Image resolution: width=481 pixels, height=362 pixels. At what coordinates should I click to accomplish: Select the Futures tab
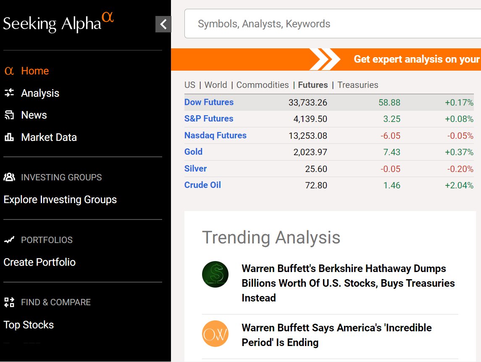pos(313,85)
